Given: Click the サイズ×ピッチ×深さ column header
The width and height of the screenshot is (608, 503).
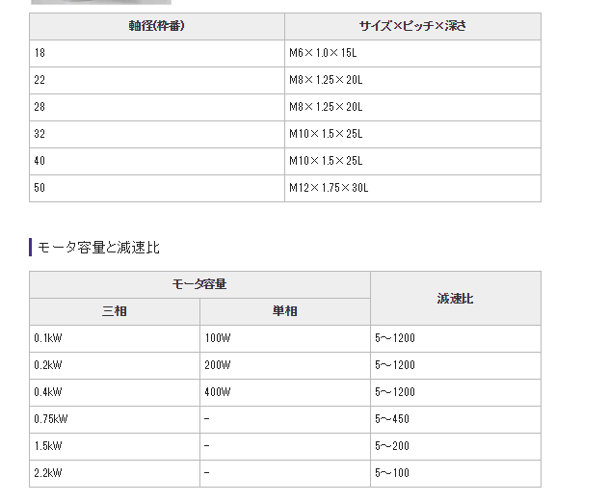Looking at the screenshot, I should (411, 26).
